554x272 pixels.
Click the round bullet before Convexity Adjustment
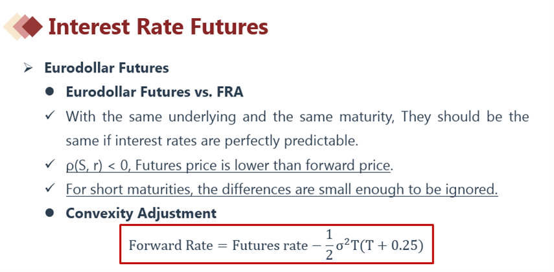pyautogui.click(x=50, y=213)
